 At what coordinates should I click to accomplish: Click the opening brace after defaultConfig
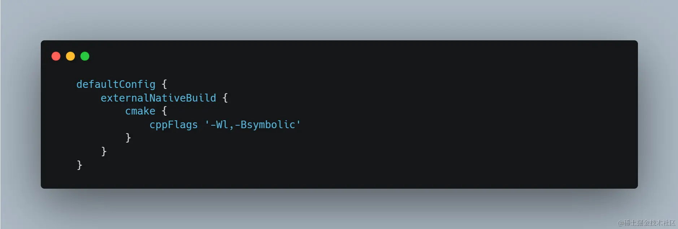click(164, 84)
